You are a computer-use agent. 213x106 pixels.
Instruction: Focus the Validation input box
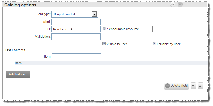pyautogui.click(x=76, y=37)
